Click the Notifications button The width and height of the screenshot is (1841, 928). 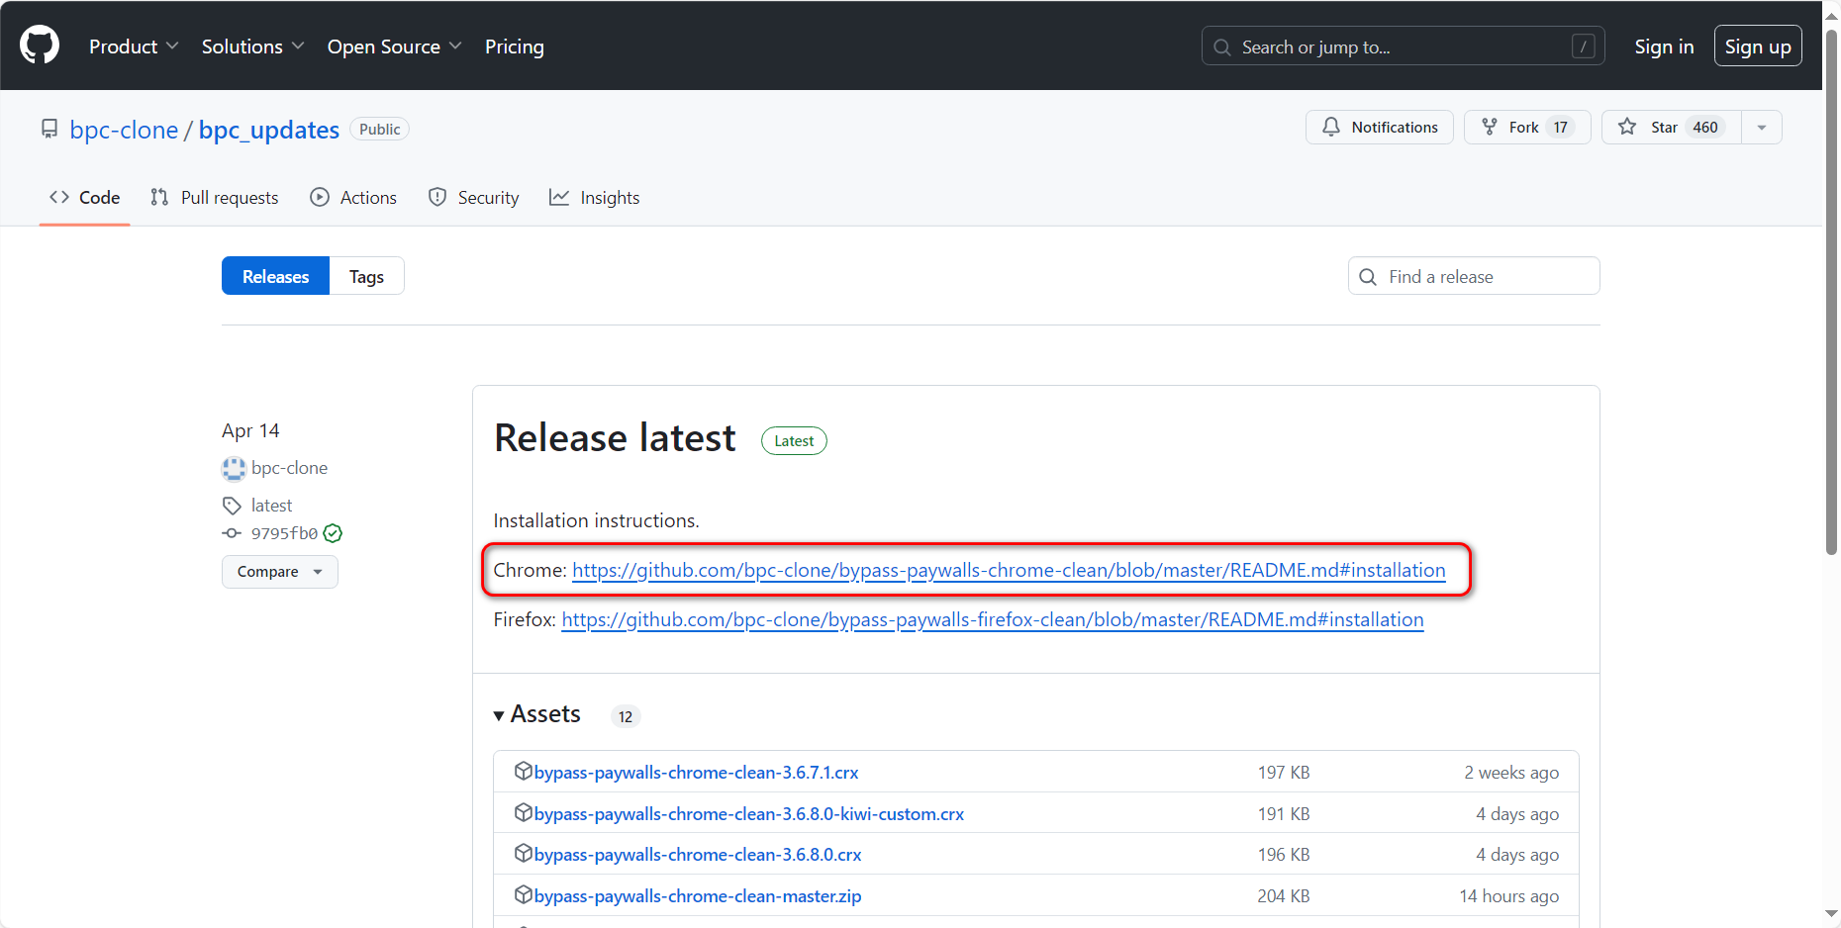click(x=1380, y=127)
